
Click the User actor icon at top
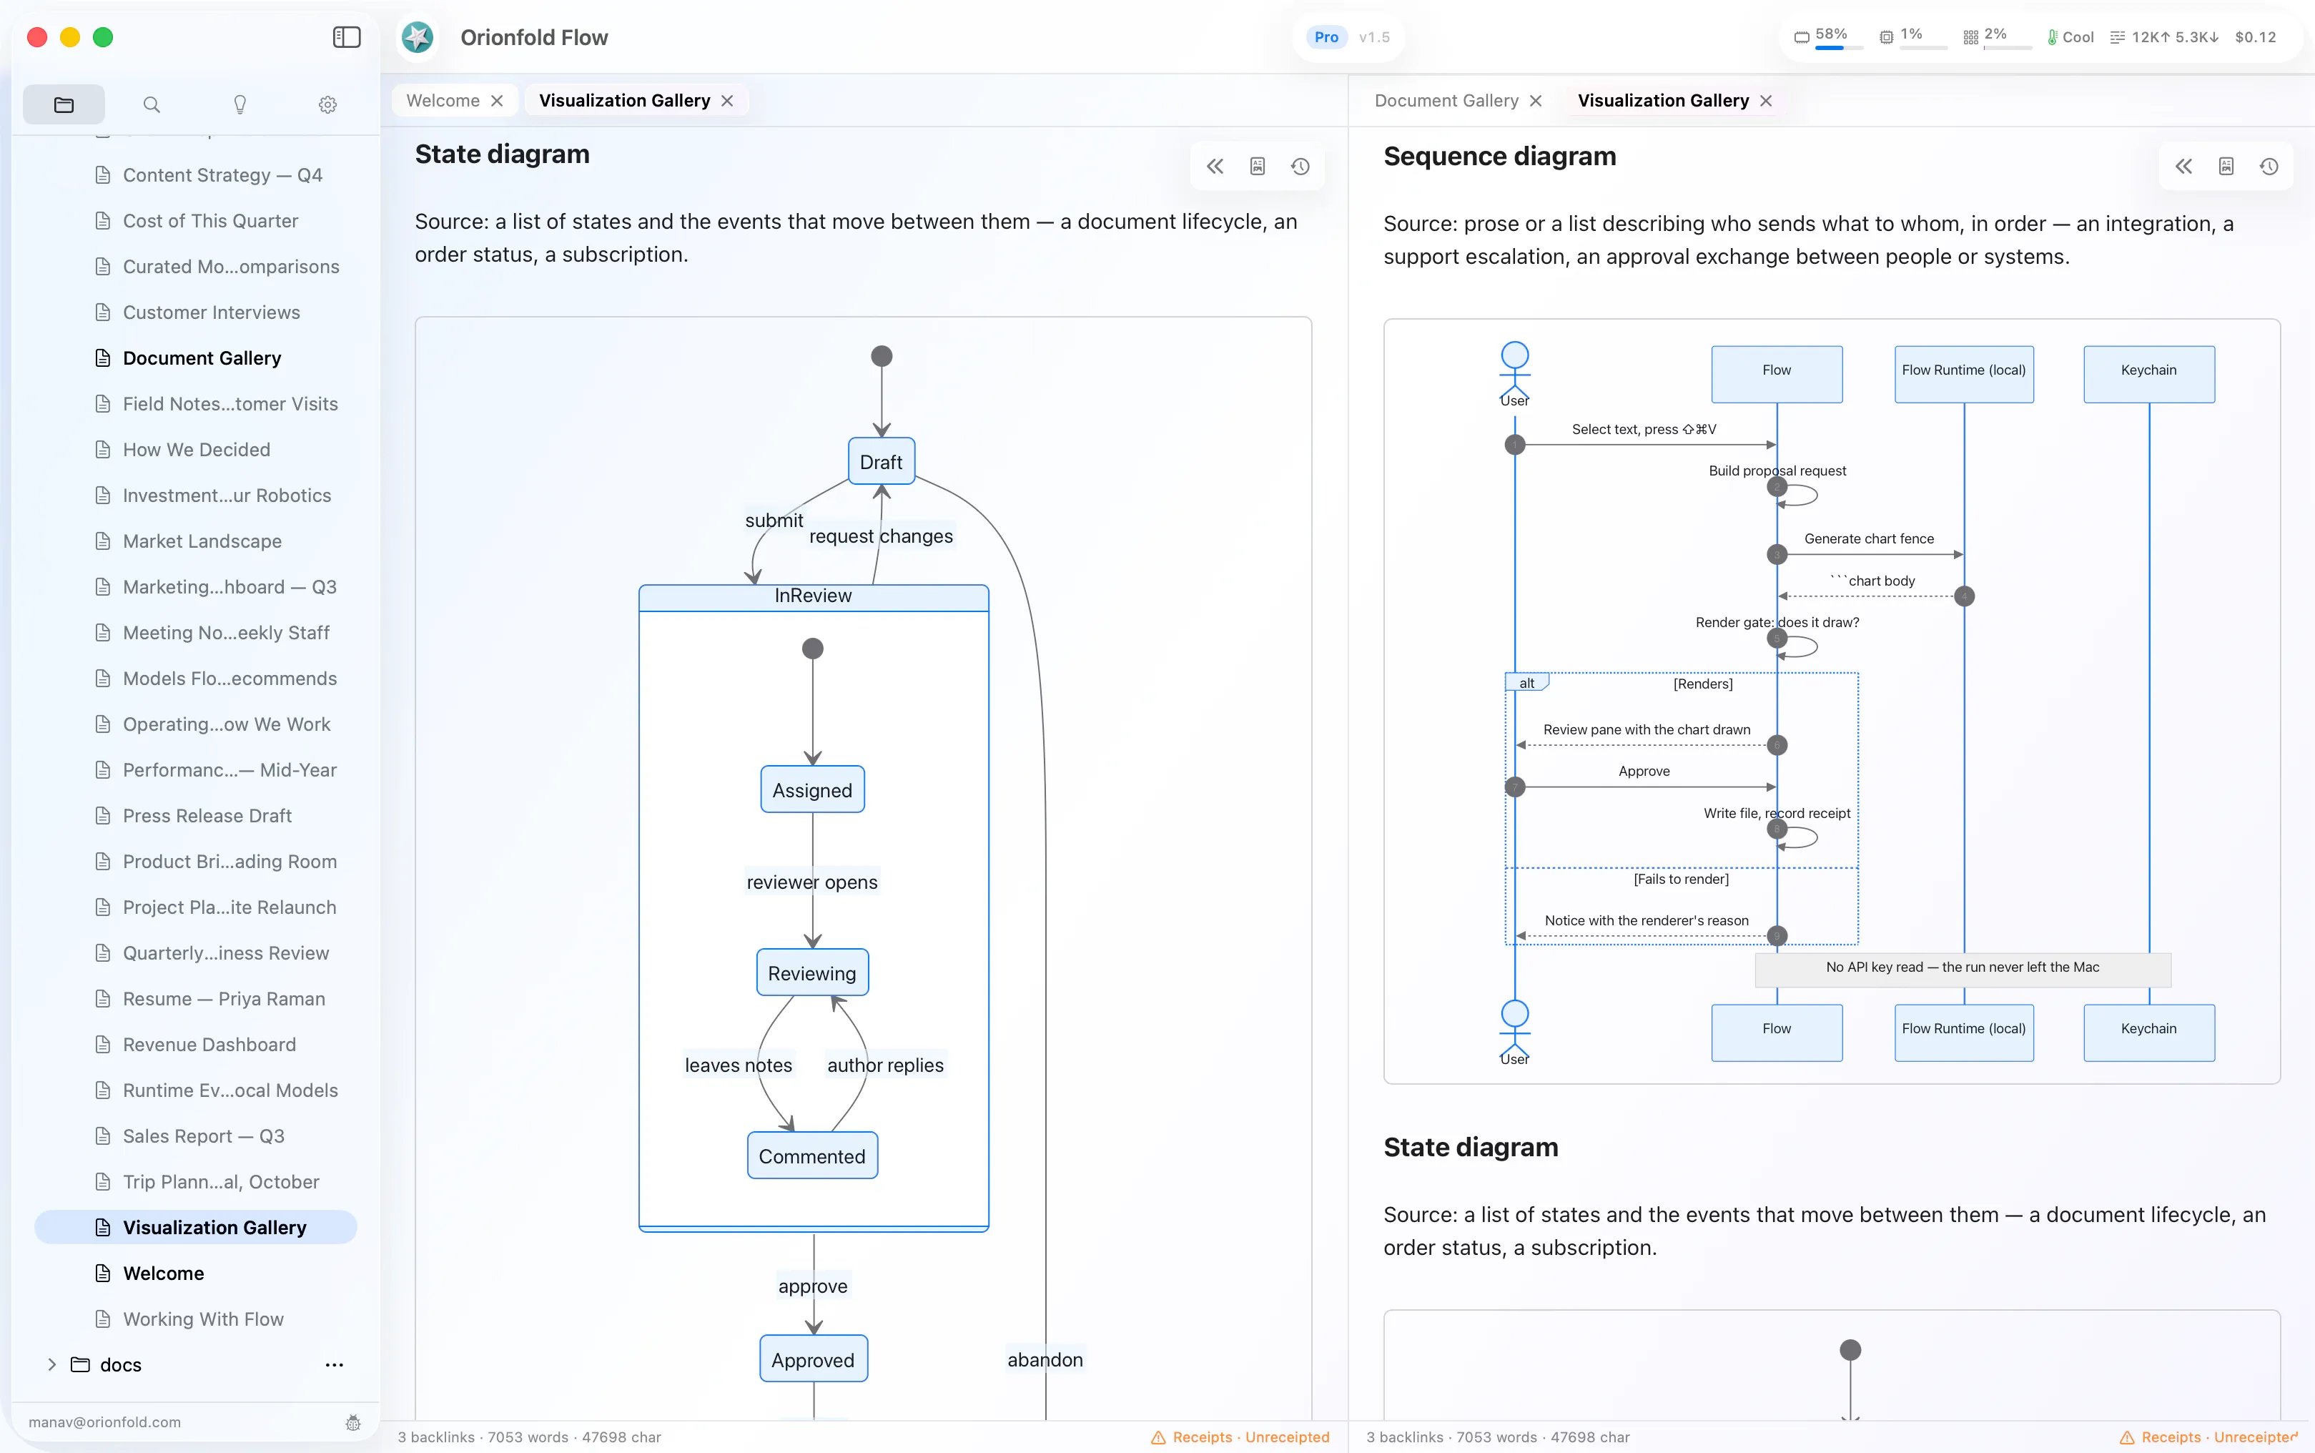click(1515, 374)
